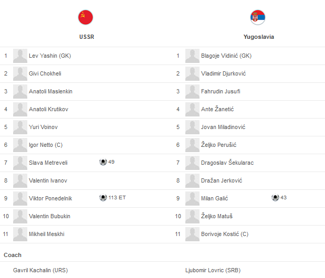Click the Yugoslavia flag icon
325x278 pixels.
coord(258,17)
